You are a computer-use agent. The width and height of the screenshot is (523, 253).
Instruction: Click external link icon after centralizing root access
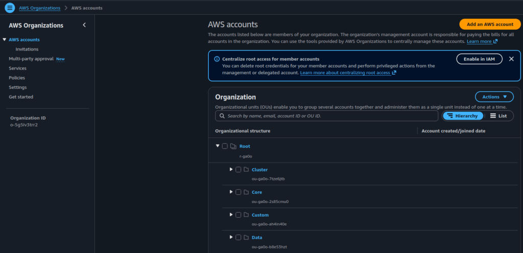(x=394, y=73)
